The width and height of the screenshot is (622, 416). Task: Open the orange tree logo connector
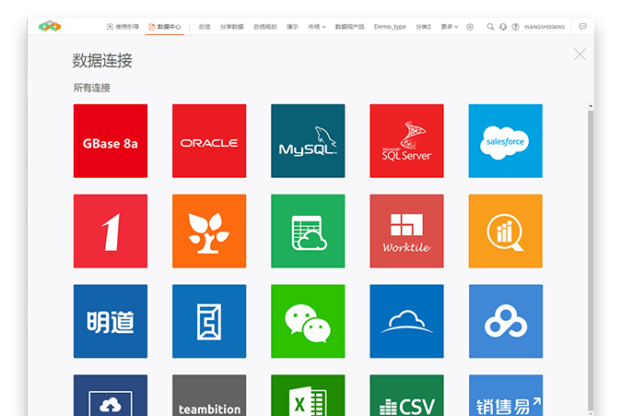point(209,231)
